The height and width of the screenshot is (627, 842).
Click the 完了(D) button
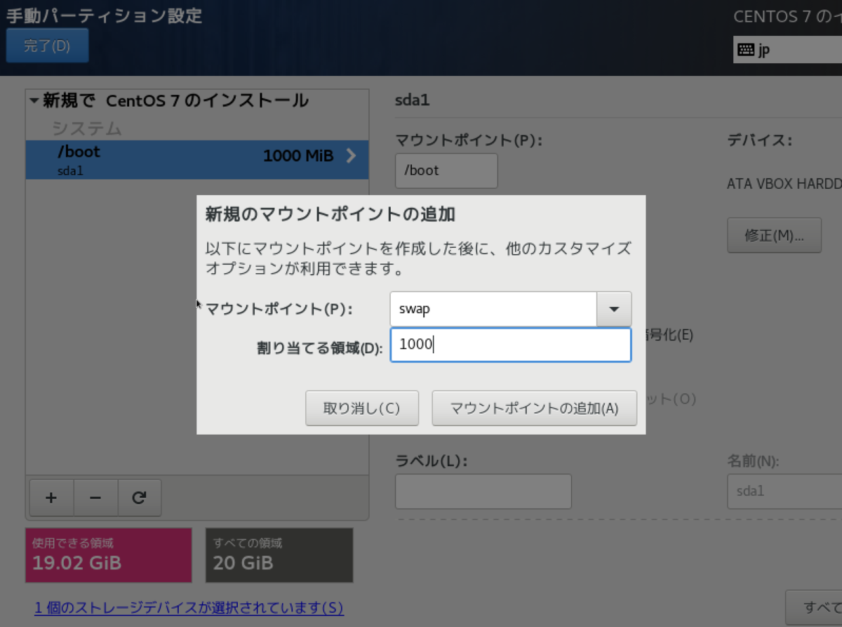(x=47, y=44)
